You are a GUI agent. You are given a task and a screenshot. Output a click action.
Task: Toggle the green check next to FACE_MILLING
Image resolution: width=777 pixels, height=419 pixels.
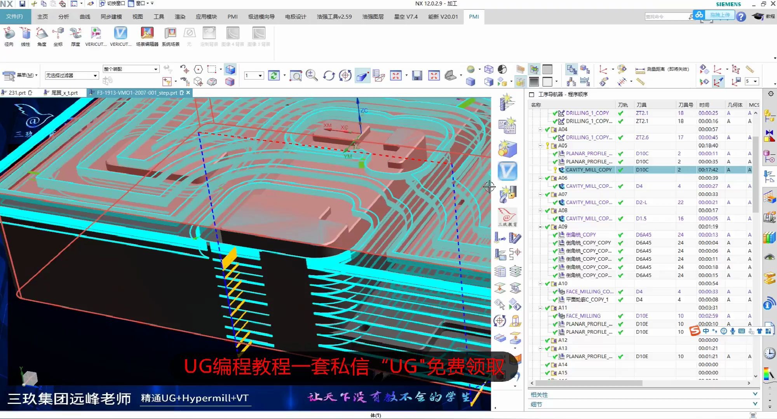[x=554, y=316]
